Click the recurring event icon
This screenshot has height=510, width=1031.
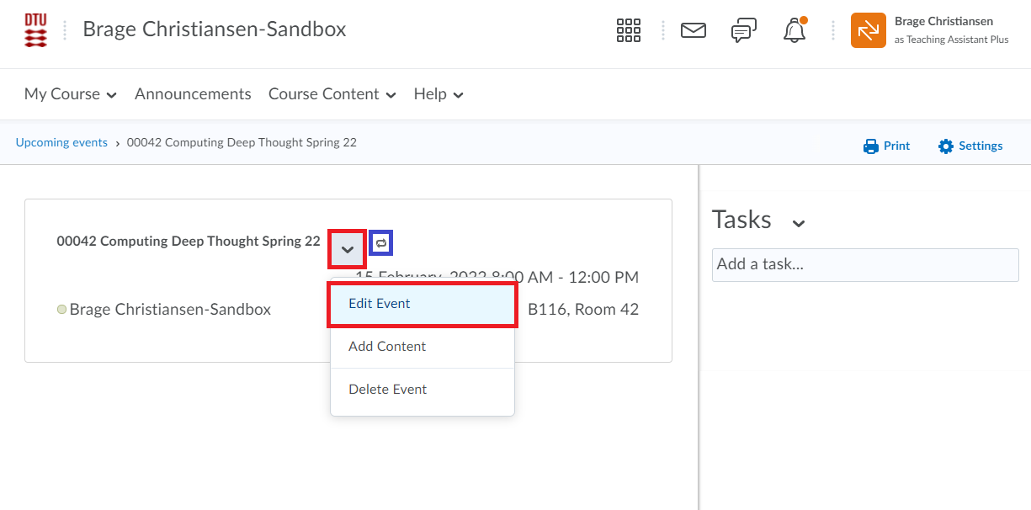[x=381, y=242]
